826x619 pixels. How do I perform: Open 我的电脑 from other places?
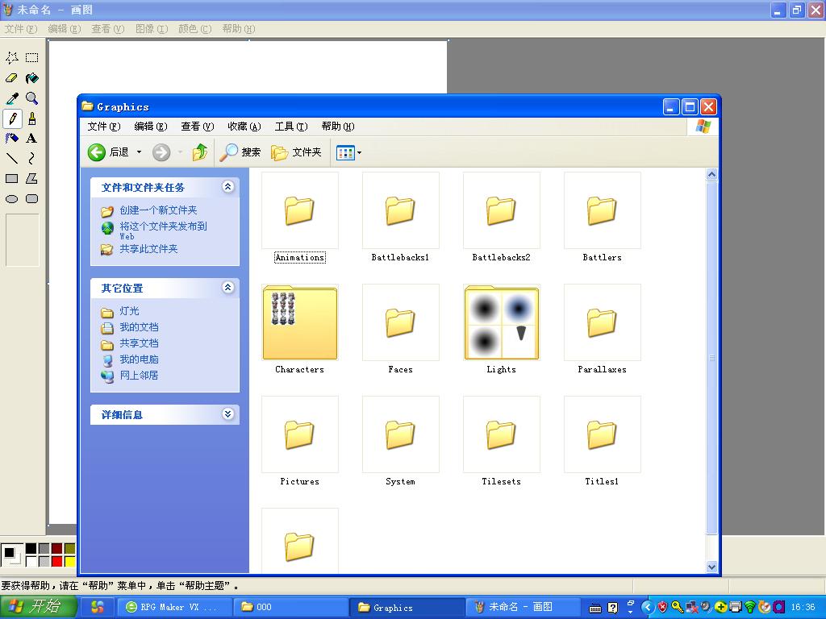[139, 359]
